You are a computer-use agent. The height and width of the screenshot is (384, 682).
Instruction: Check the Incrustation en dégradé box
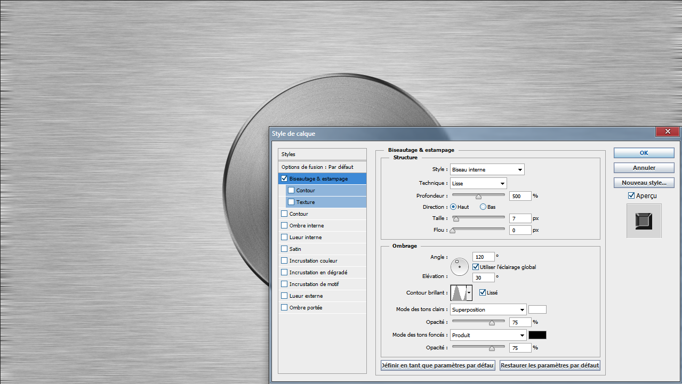[284, 272]
